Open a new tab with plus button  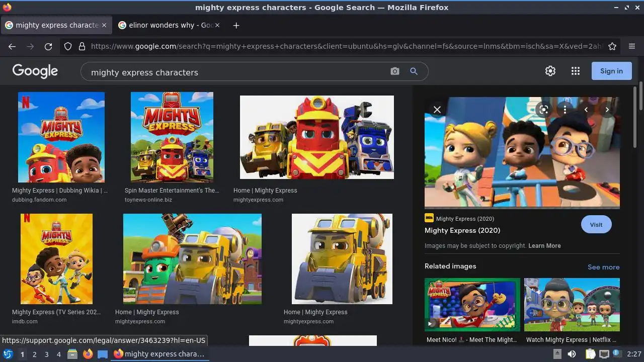tap(236, 25)
